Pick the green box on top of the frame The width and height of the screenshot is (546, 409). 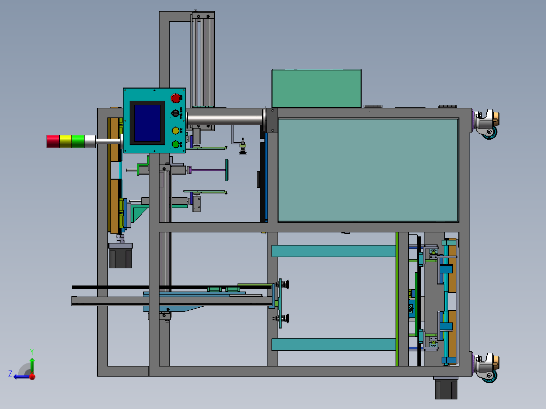[x=317, y=89]
